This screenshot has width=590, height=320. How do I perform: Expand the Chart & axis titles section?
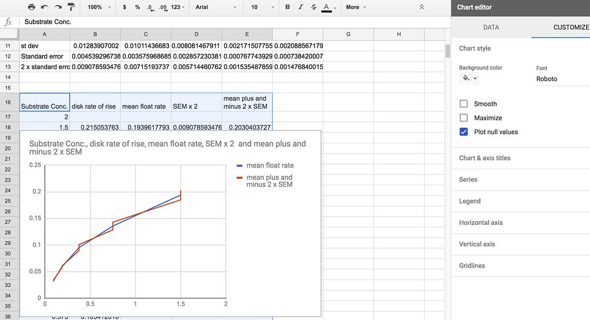point(485,158)
